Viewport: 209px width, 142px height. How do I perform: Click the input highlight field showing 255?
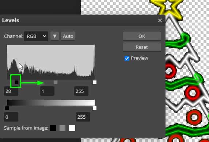81,91
